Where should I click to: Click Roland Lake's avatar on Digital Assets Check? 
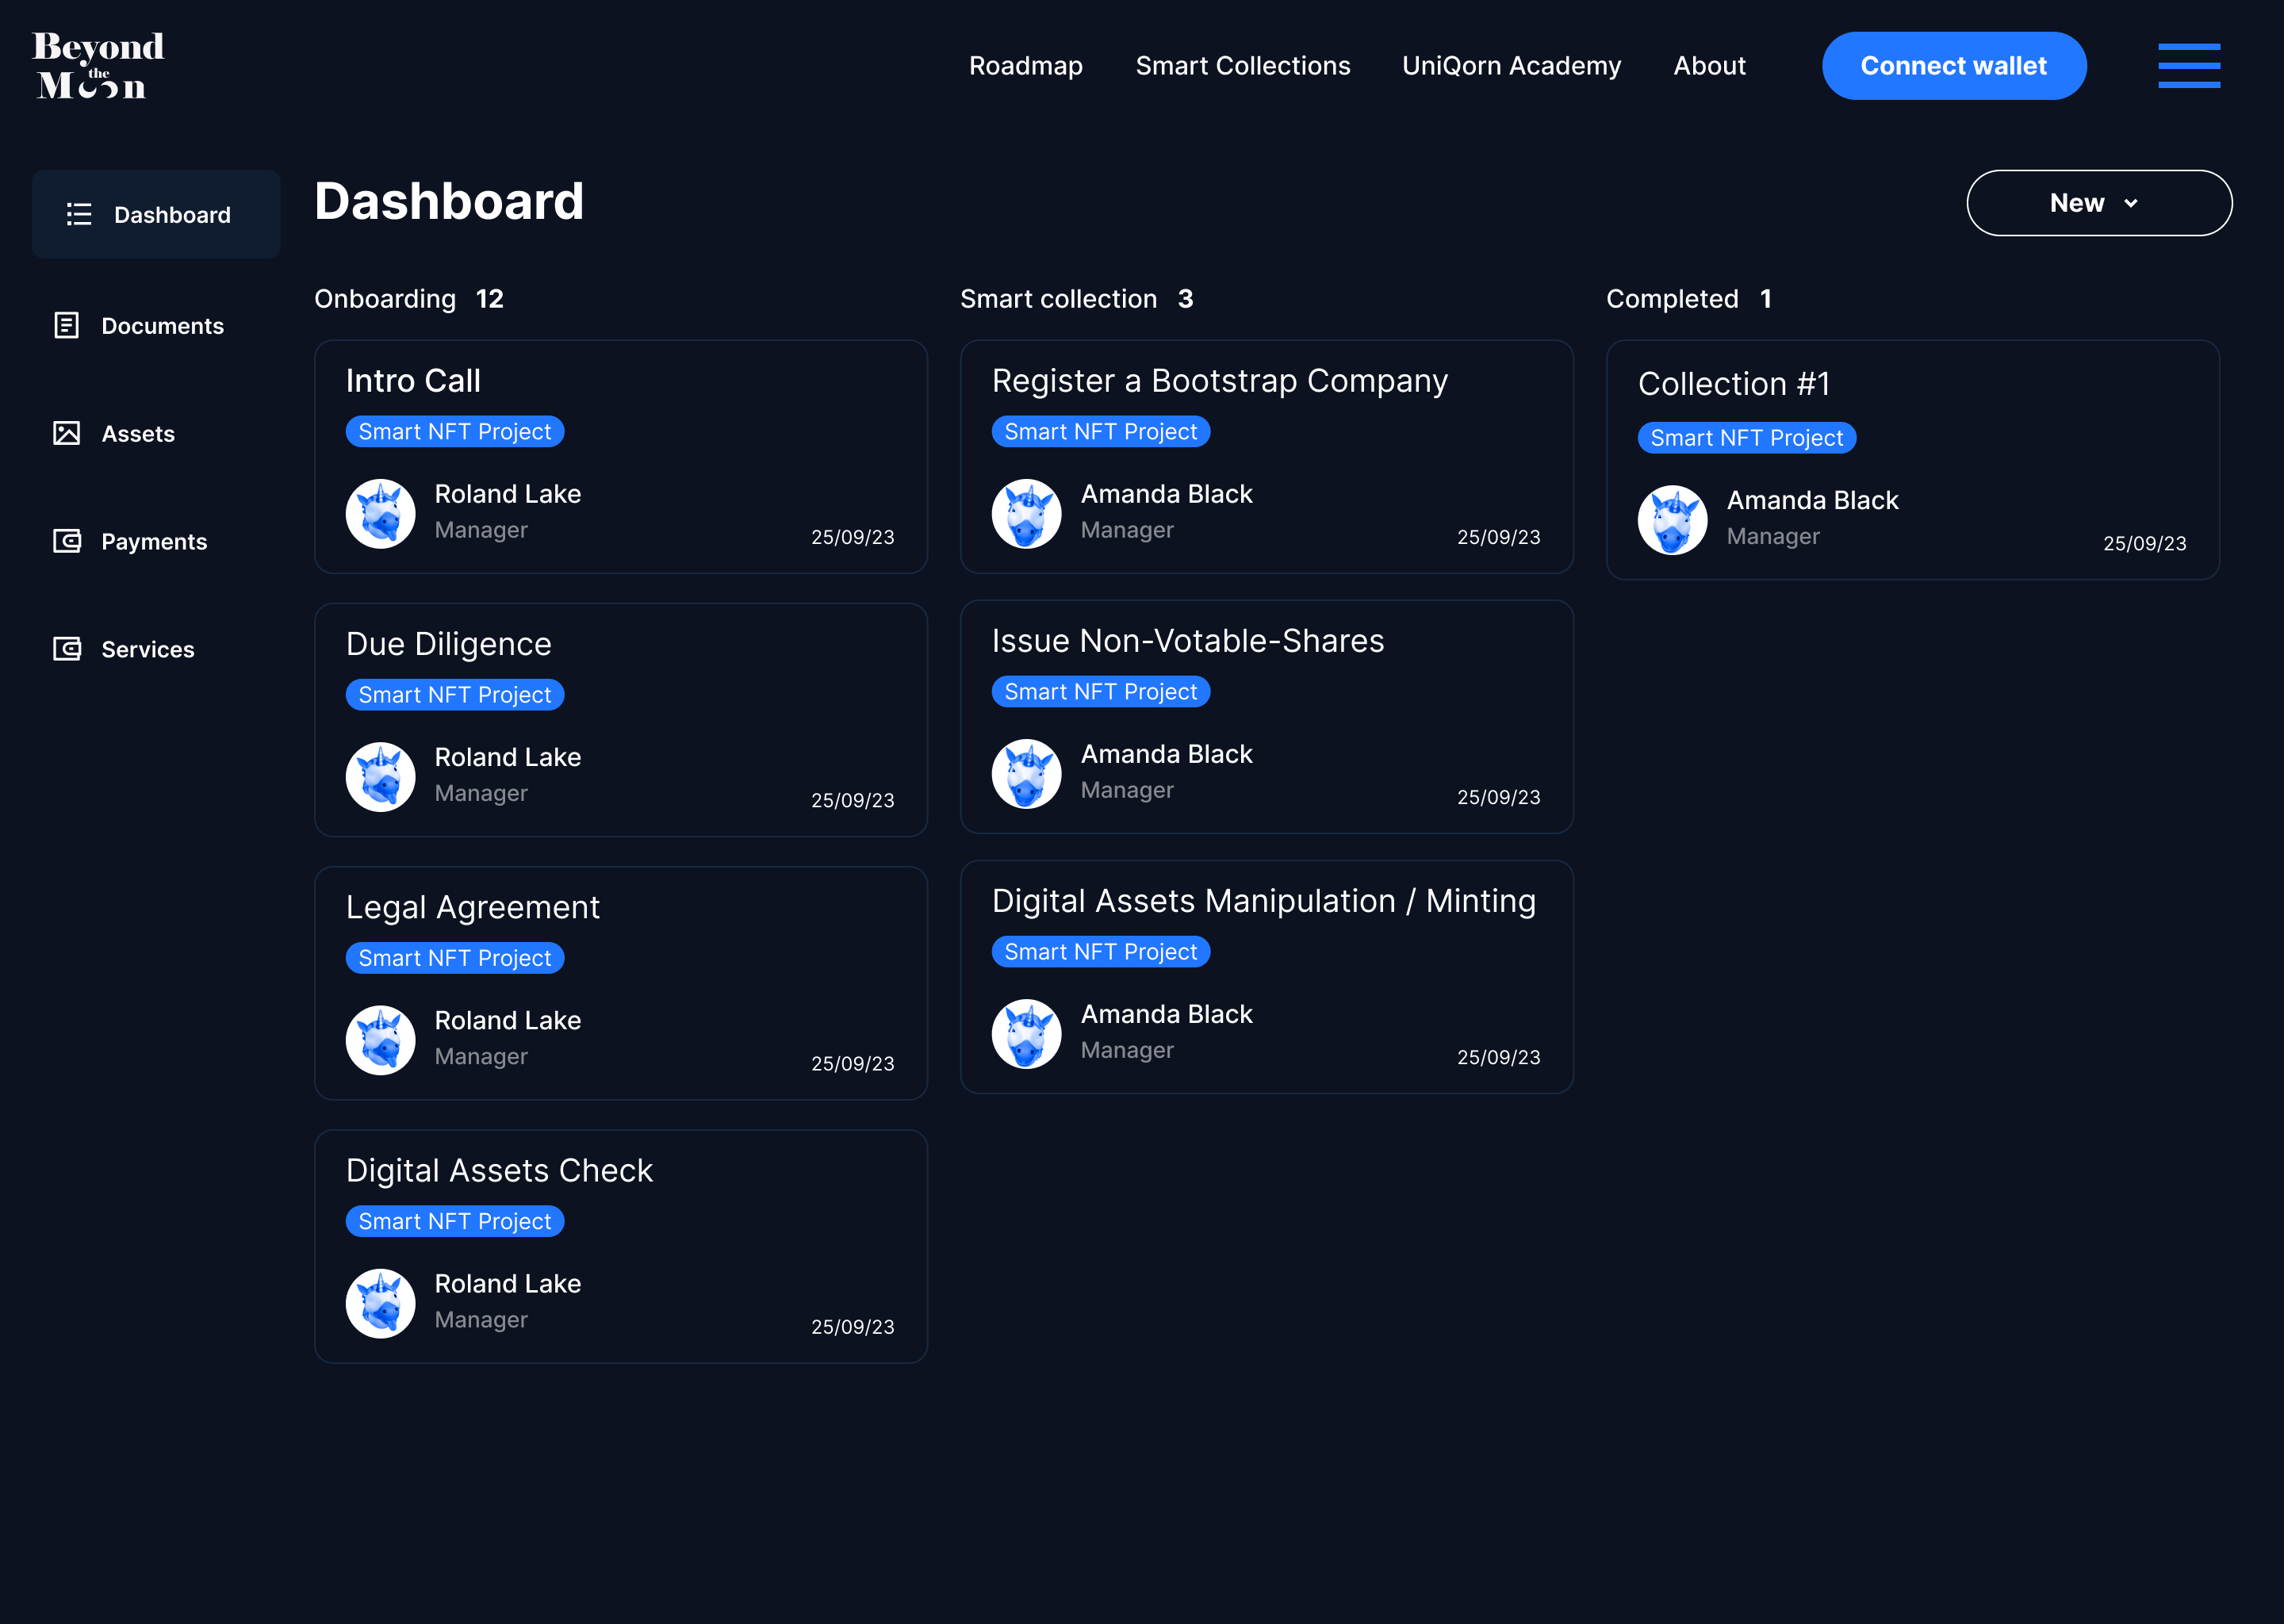pyautogui.click(x=380, y=1302)
